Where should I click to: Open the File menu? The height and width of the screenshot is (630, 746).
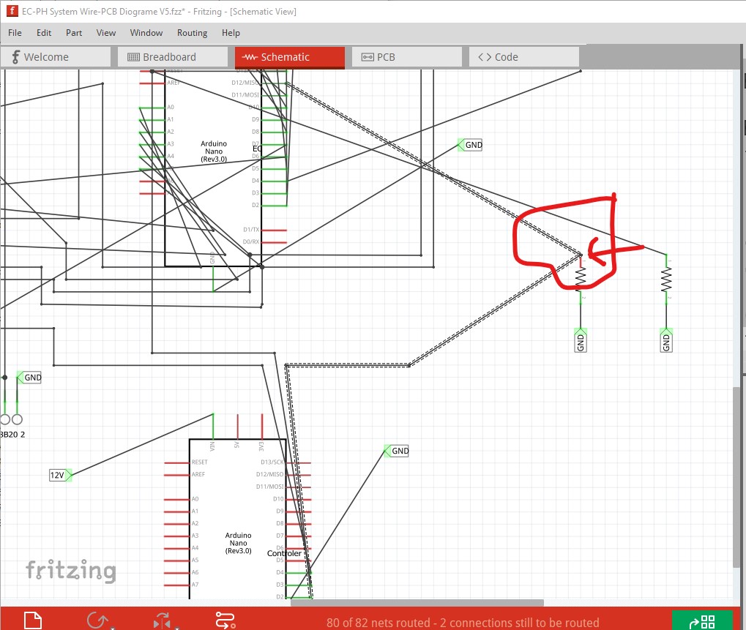click(15, 33)
